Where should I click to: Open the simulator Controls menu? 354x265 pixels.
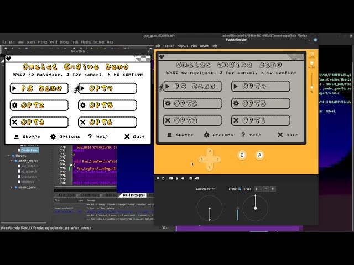tap(169, 46)
